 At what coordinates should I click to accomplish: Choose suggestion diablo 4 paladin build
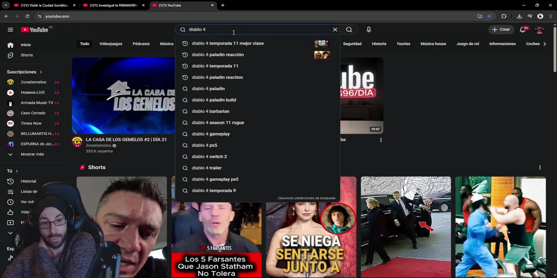[258, 100]
